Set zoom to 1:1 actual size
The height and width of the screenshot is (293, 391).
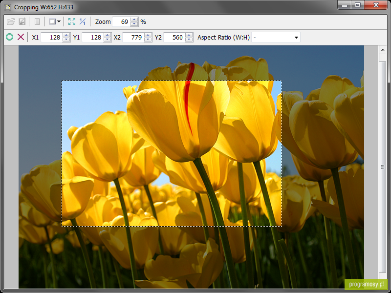pyautogui.click(x=83, y=21)
